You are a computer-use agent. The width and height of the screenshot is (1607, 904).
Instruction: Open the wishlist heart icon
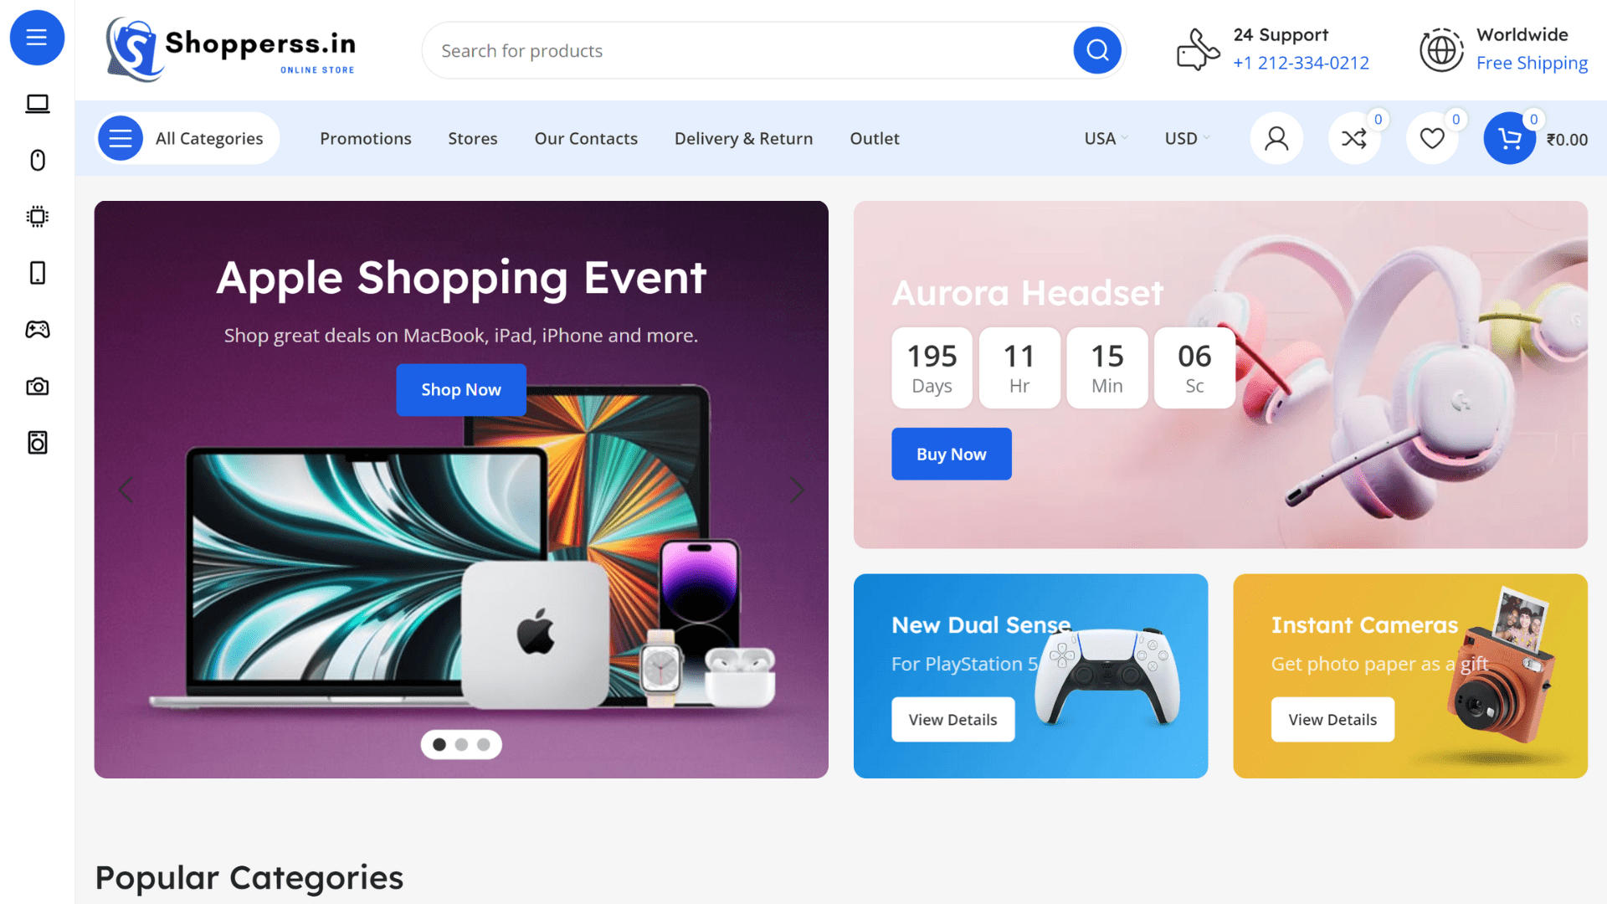[1432, 138]
